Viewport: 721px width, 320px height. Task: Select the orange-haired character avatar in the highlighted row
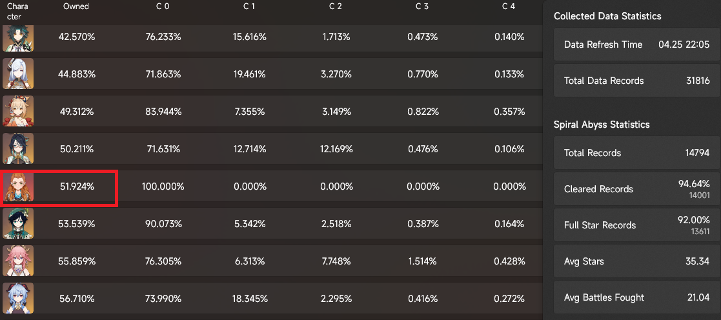18,186
